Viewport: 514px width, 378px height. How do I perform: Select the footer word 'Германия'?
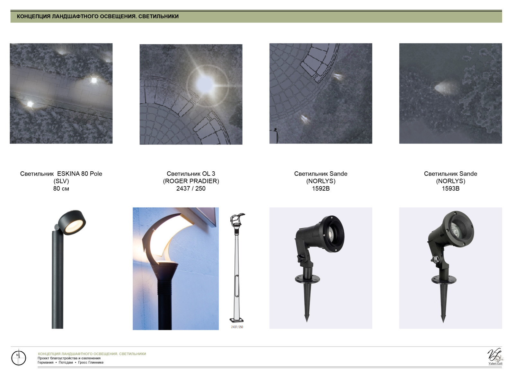(x=46, y=362)
